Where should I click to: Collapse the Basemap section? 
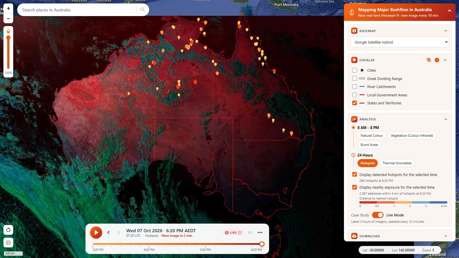(446, 31)
